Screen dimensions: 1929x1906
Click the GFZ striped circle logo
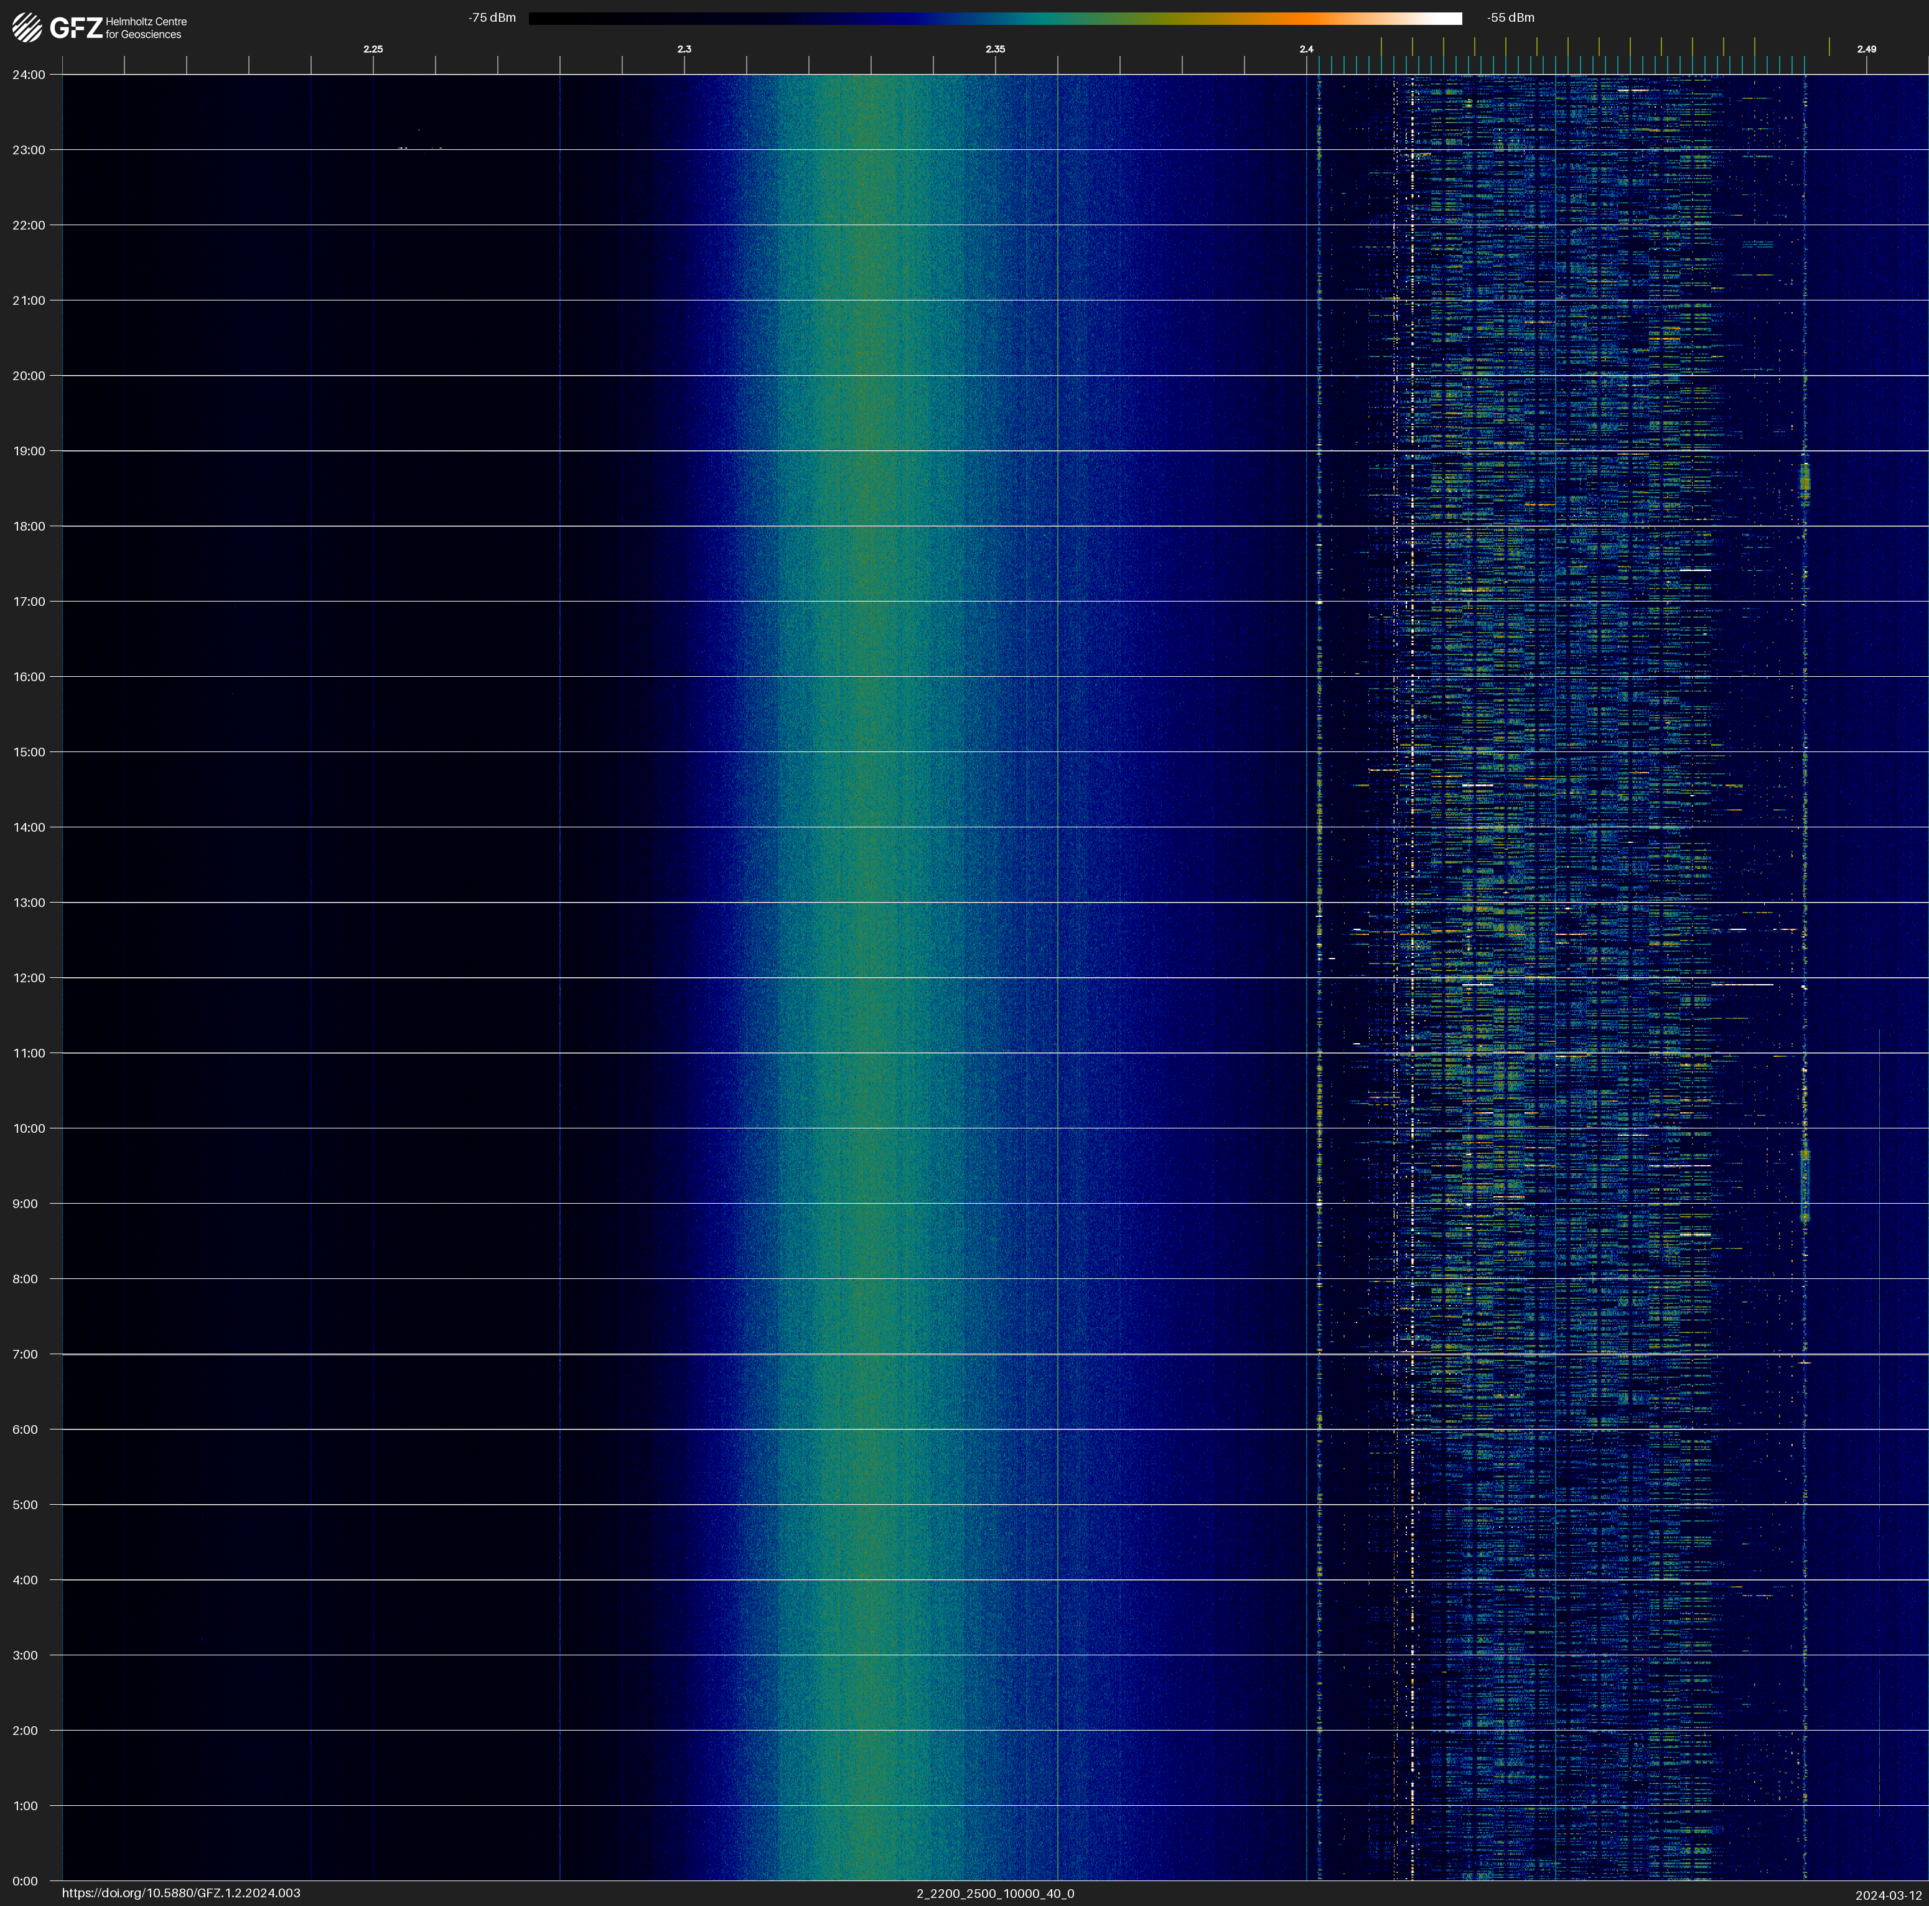(27, 28)
